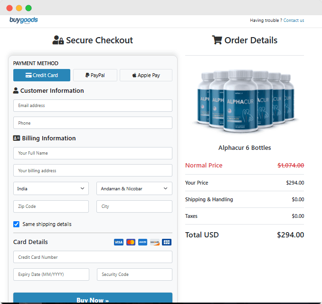
Task: Click the lock user icon beside Secure Checkout
Action: point(58,40)
